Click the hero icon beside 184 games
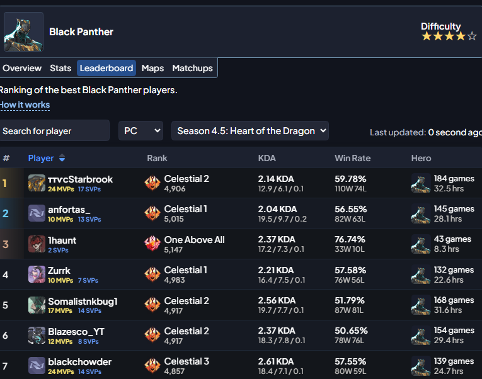 point(421,183)
